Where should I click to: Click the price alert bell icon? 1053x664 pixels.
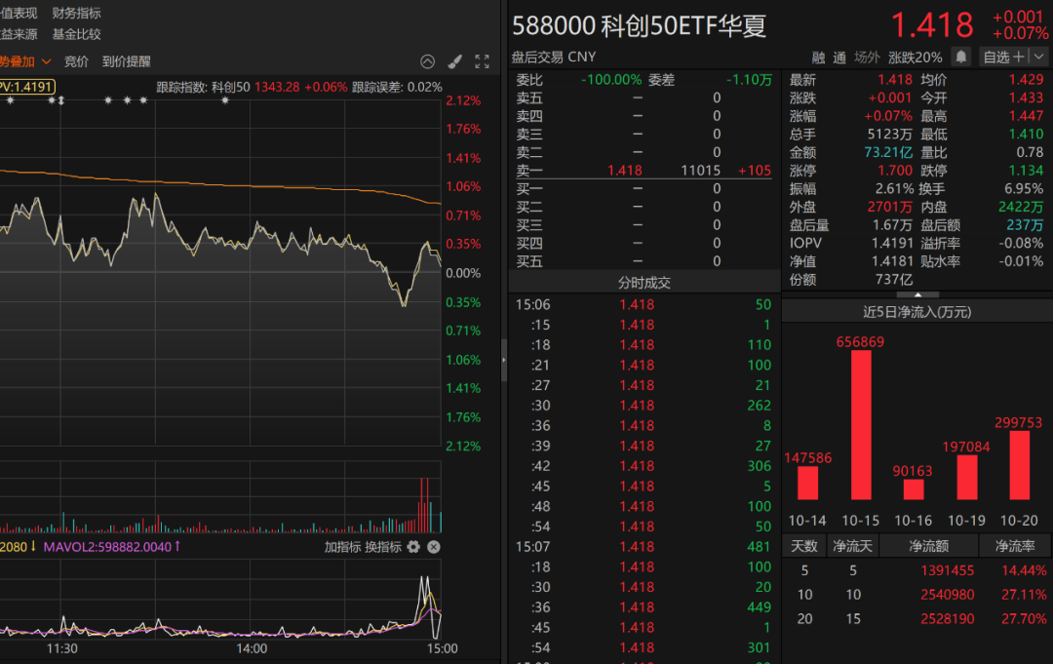click(961, 58)
